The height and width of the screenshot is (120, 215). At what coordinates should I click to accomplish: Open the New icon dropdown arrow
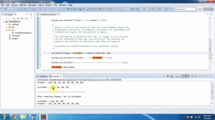pos(6,9)
